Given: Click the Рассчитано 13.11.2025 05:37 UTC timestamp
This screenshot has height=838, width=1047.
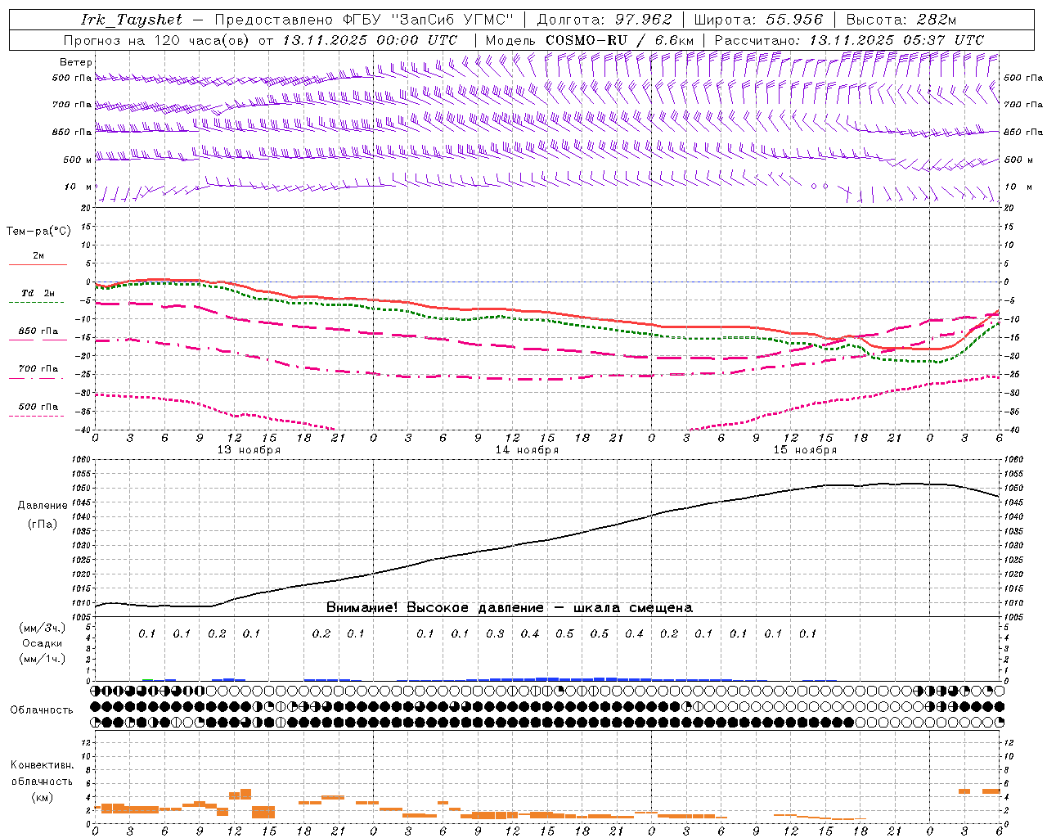Looking at the screenshot, I should tap(849, 40).
